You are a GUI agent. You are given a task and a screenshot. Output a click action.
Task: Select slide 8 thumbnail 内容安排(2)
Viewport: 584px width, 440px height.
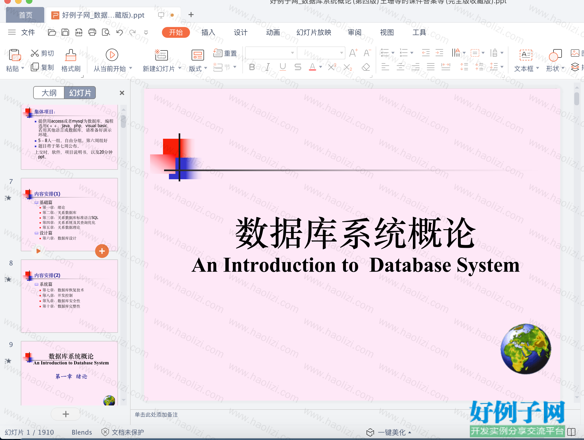(69, 296)
